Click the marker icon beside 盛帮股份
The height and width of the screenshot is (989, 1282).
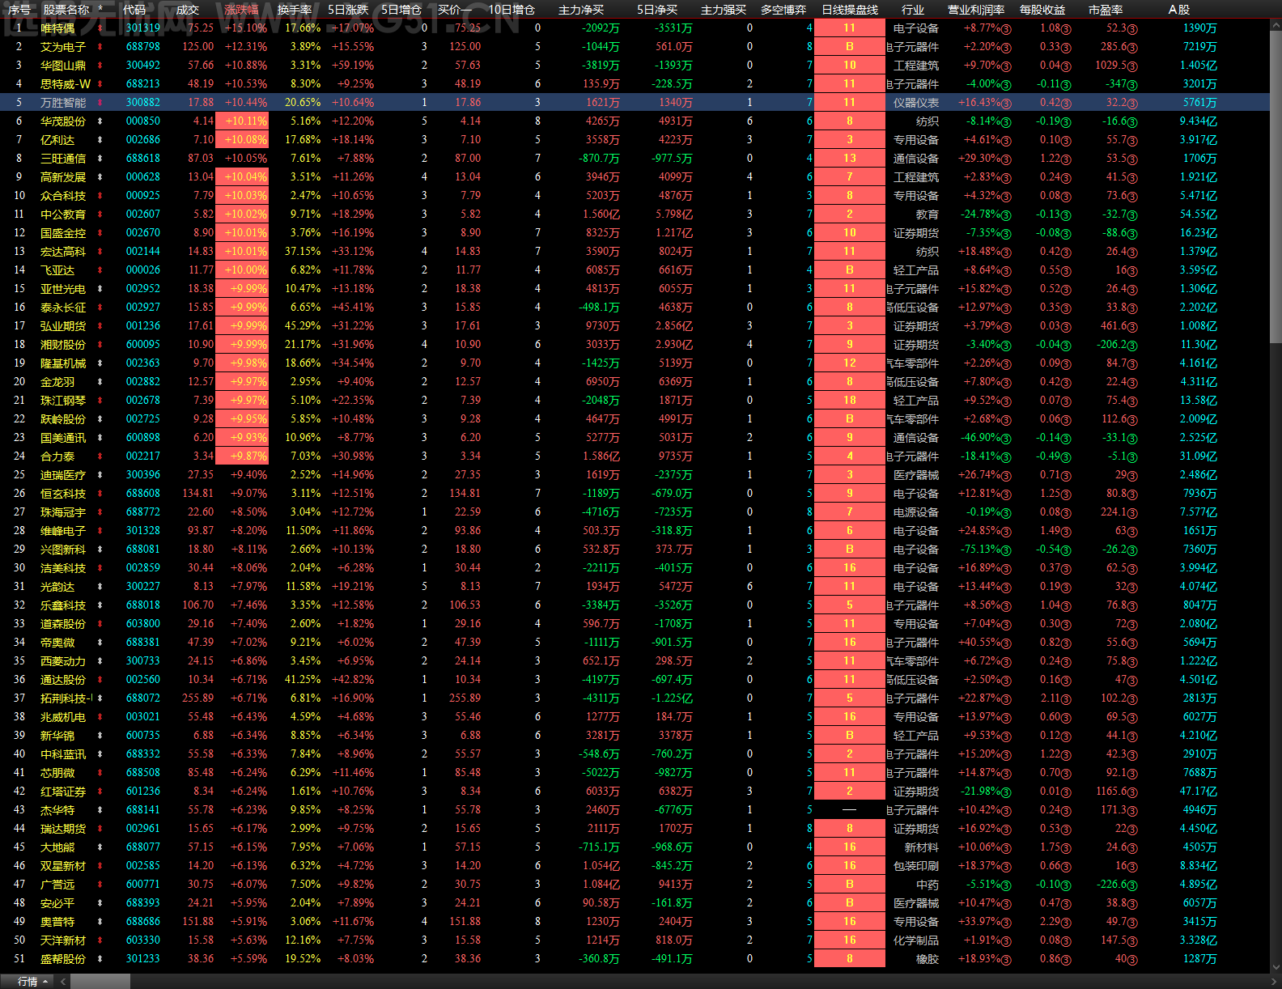point(100,959)
